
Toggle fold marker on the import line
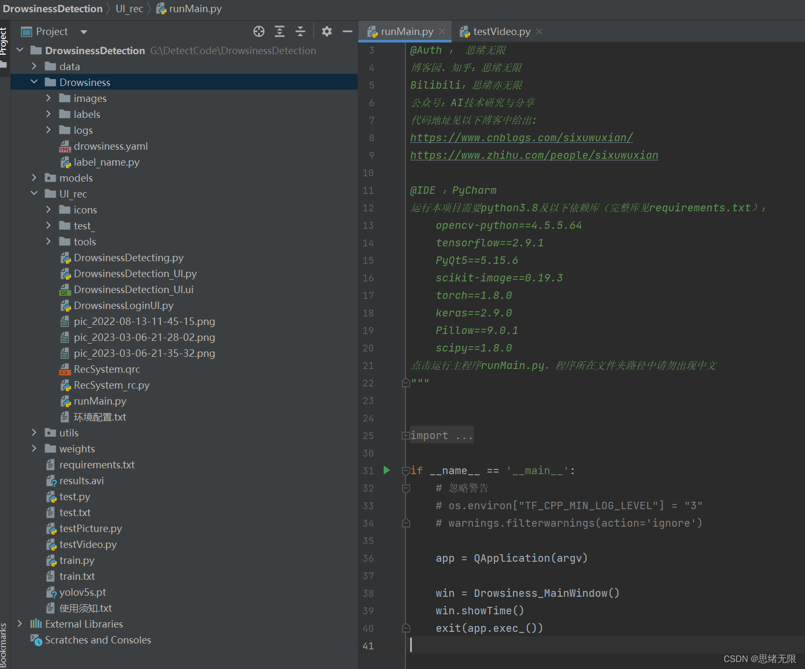click(x=405, y=435)
